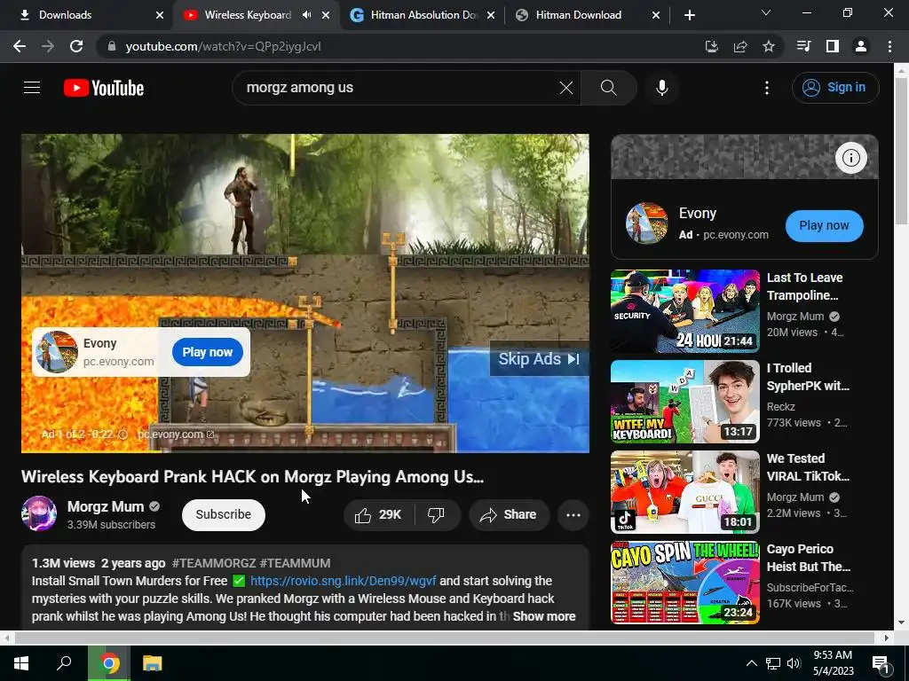Click Play now on video overlay ad

pyautogui.click(x=207, y=352)
